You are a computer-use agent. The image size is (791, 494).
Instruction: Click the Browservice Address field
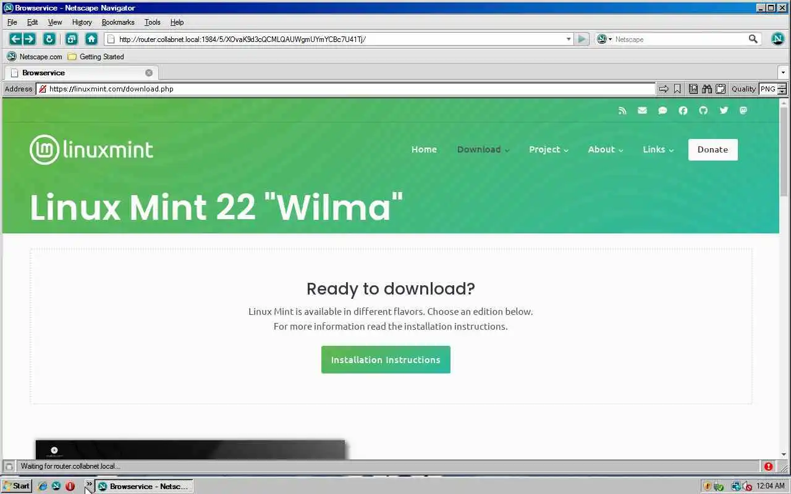pos(345,89)
